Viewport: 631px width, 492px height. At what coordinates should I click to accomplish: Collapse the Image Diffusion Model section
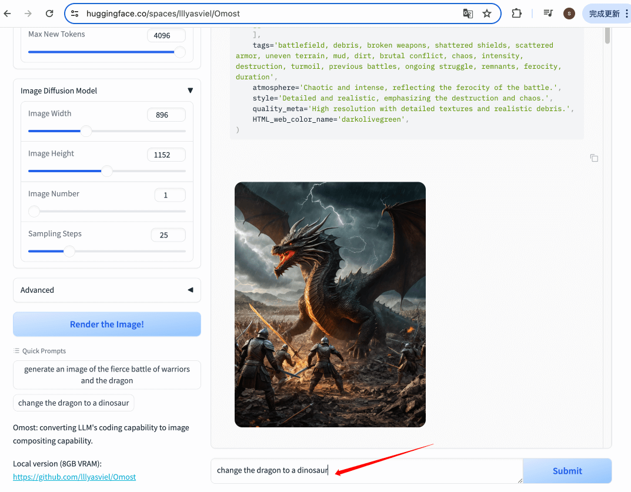190,91
